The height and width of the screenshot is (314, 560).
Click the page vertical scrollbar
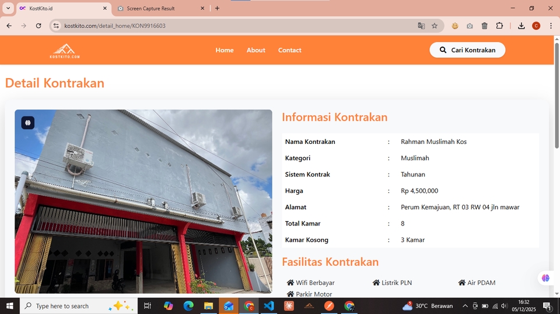click(x=556, y=96)
